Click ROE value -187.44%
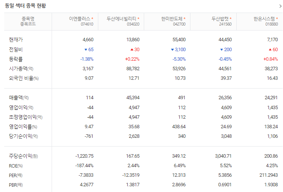283x192 pixels. pos(85,166)
